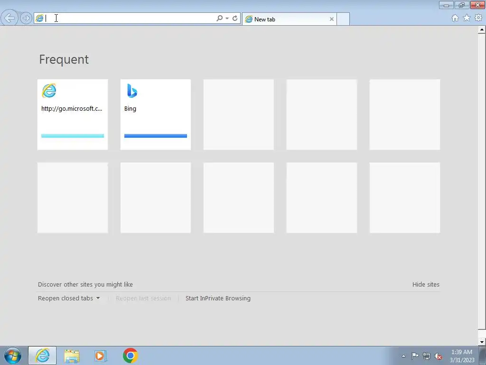Refresh the page with the reload icon

click(235, 19)
